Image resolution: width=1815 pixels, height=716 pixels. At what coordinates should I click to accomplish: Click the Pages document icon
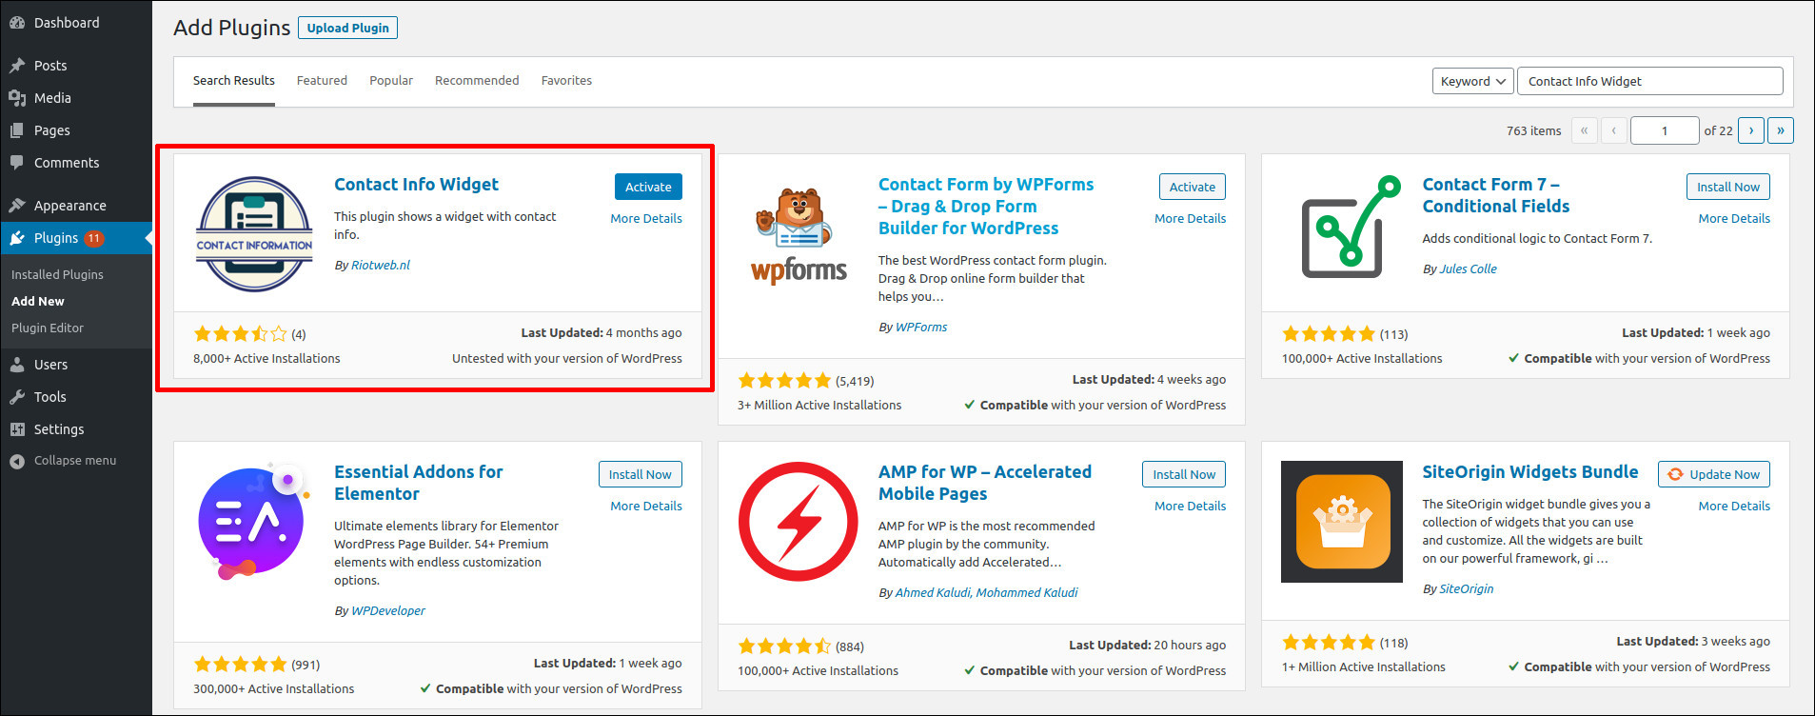[x=17, y=130]
